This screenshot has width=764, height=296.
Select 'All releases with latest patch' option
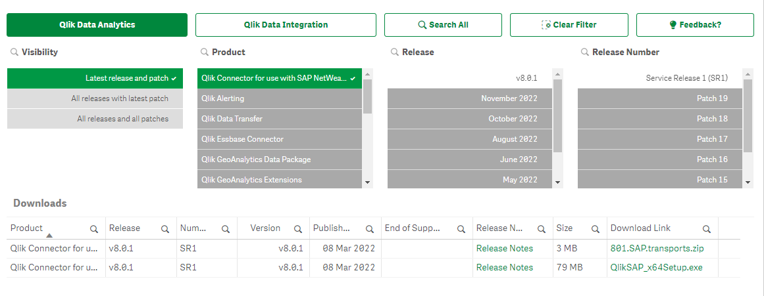[95, 98]
